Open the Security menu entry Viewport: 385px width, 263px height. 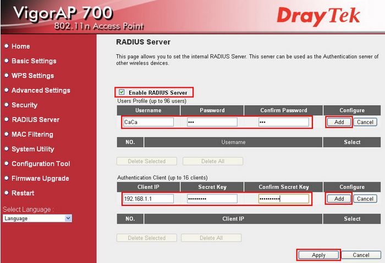pos(24,105)
